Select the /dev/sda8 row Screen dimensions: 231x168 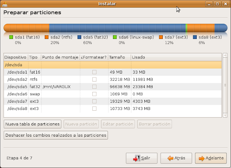coord(113,109)
